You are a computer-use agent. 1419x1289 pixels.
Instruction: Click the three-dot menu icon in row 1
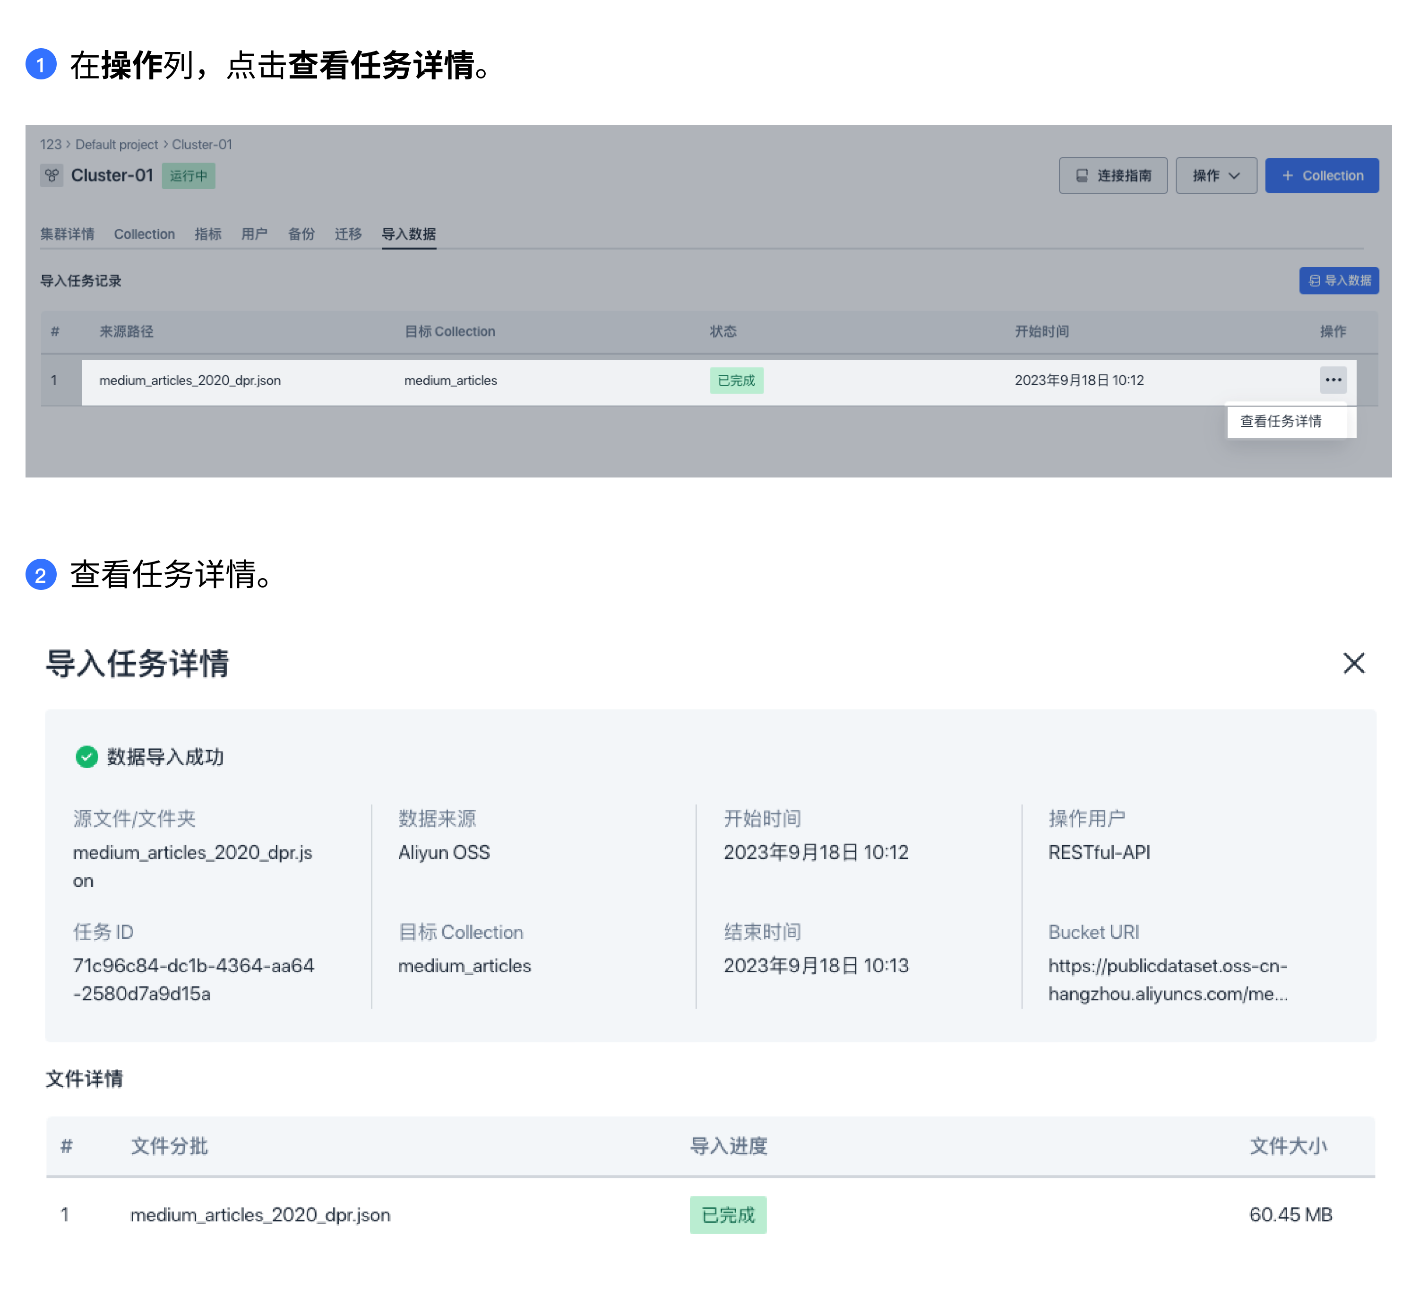click(1334, 380)
